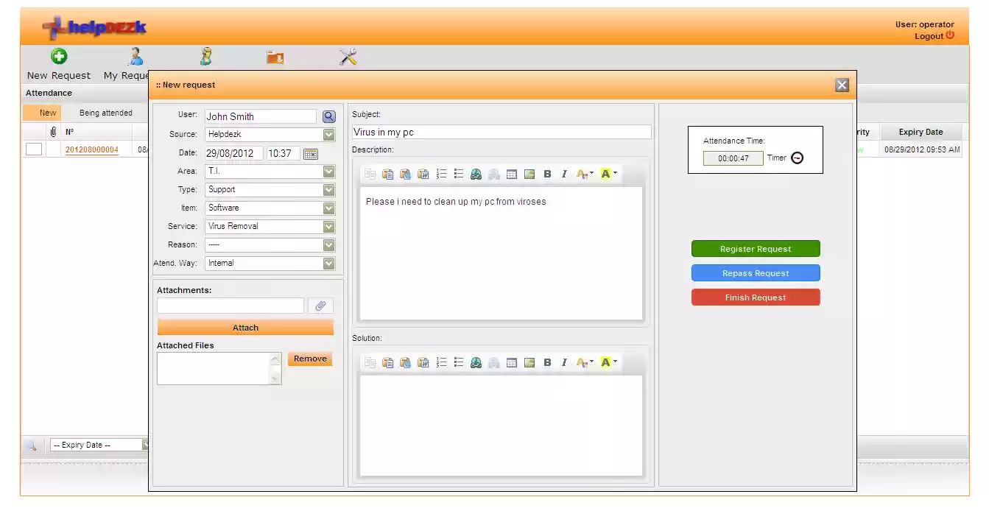Select the green New Request icon
The image size is (989, 511).
58,57
